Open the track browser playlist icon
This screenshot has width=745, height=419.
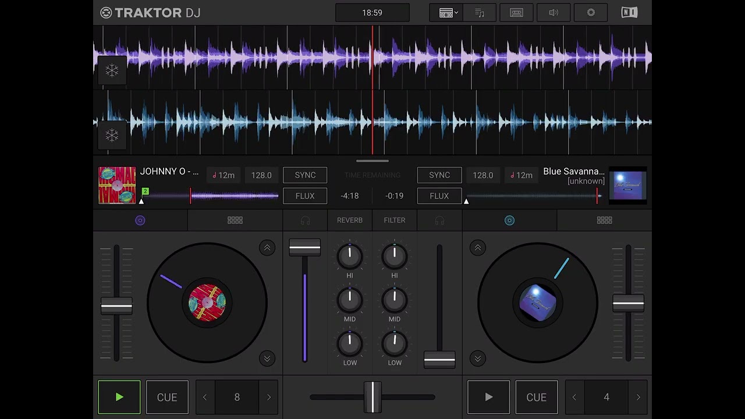pos(480,13)
